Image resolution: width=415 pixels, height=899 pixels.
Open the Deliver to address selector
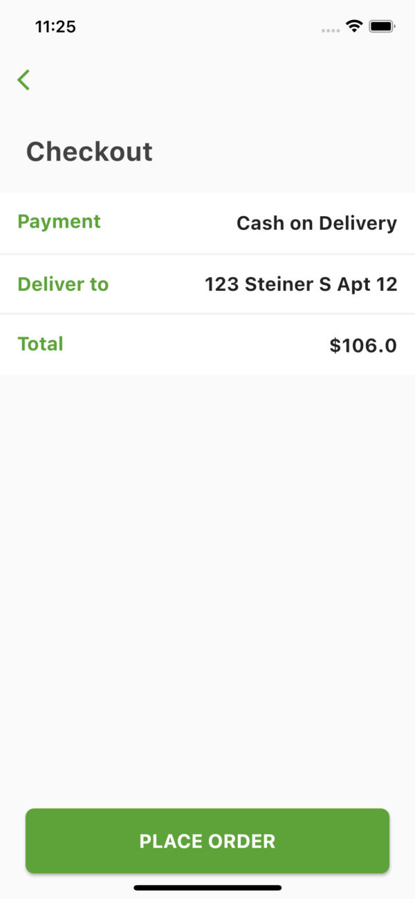[207, 284]
